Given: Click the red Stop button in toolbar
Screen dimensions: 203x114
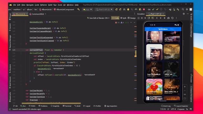Looking at the screenshot, I should [x=144, y=9].
